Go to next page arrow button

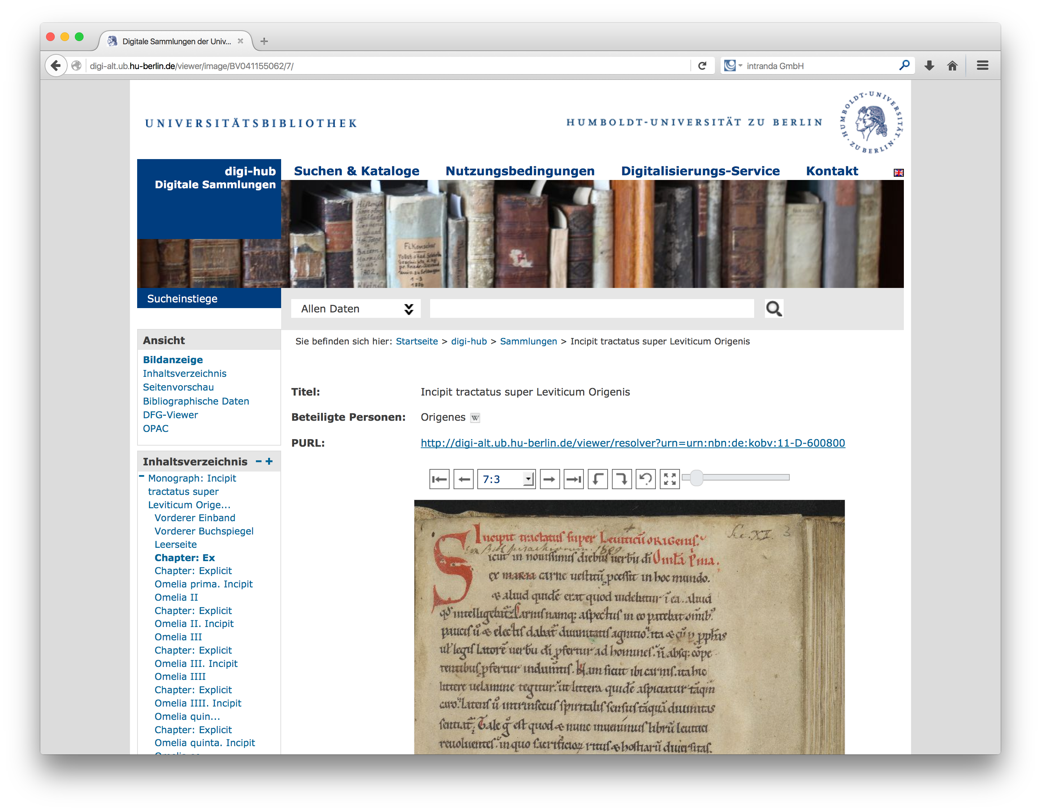click(x=550, y=479)
